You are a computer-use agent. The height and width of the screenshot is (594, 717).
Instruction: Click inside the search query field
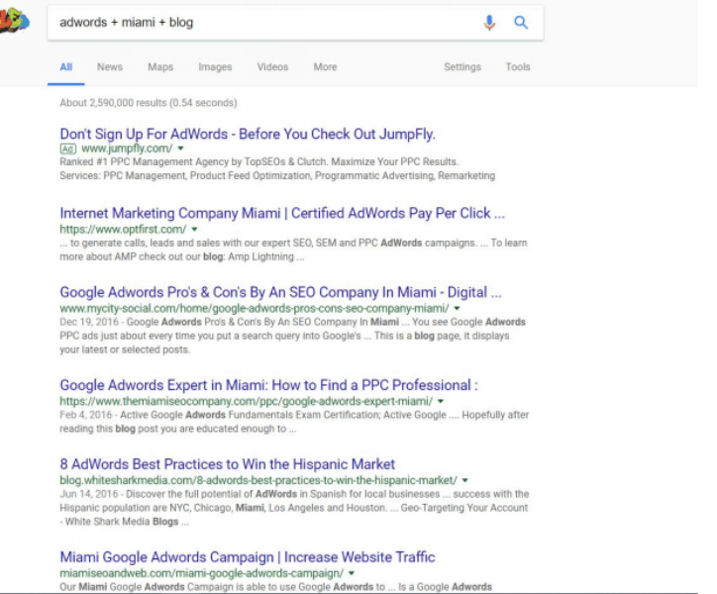tap(257, 23)
